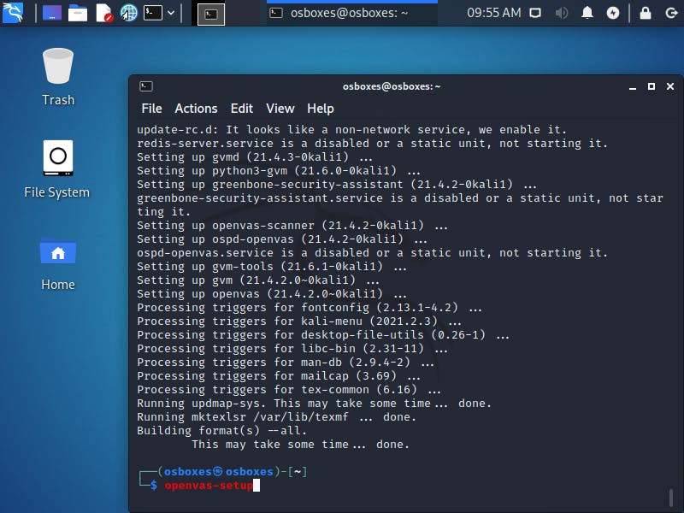Image resolution: width=684 pixels, height=513 pixels.
Task: Click the 'Setting up openvas-scanner' line
Action: click(292, 226)
